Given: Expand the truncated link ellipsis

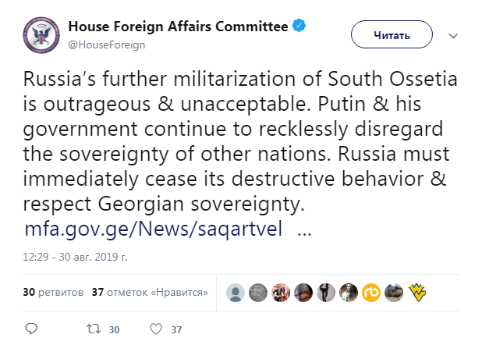Looking at the screenshot, I should click(x=305, y=231).
